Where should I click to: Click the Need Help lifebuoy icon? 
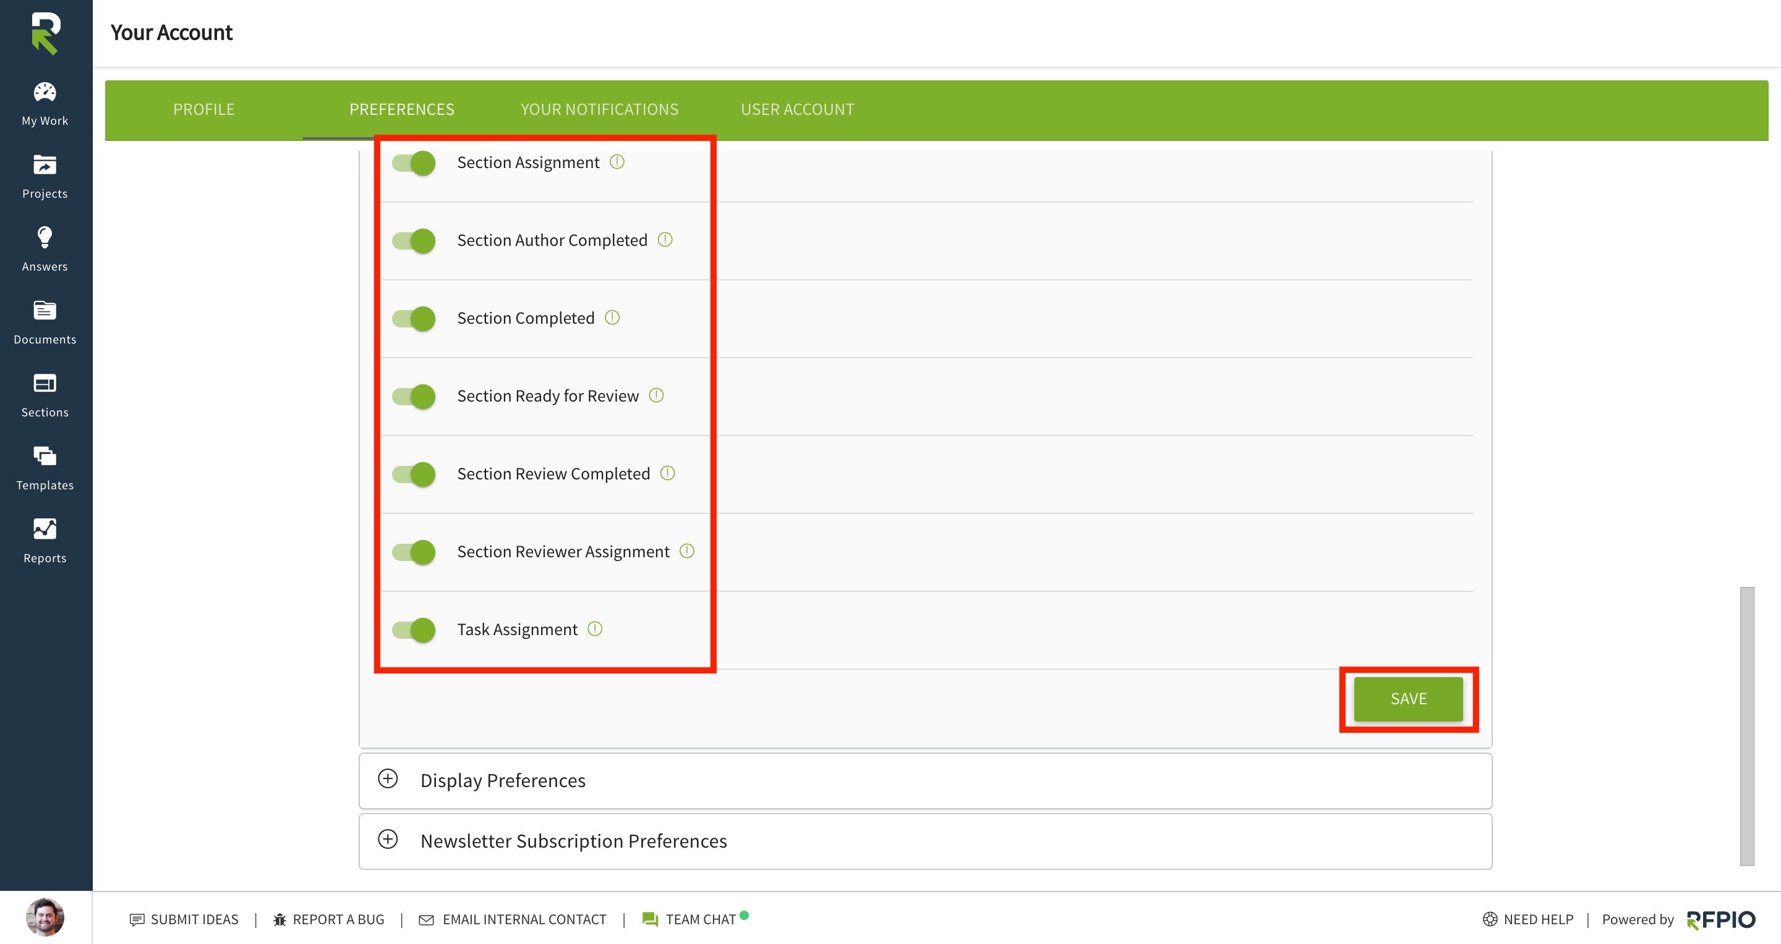[1490, 919]
